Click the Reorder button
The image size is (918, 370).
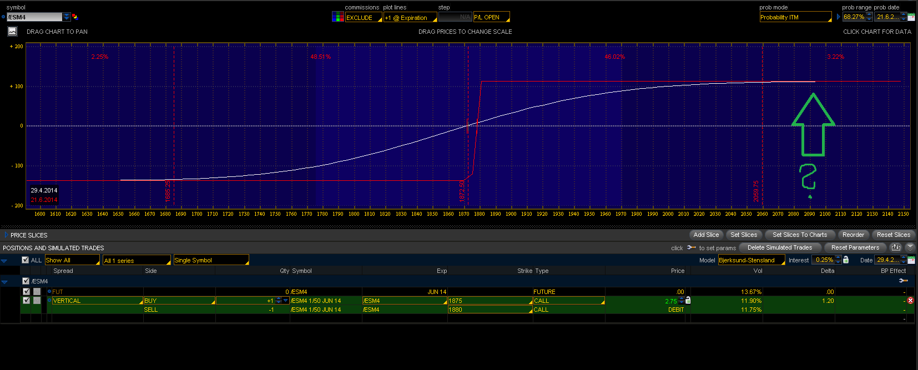coord(853,235)
